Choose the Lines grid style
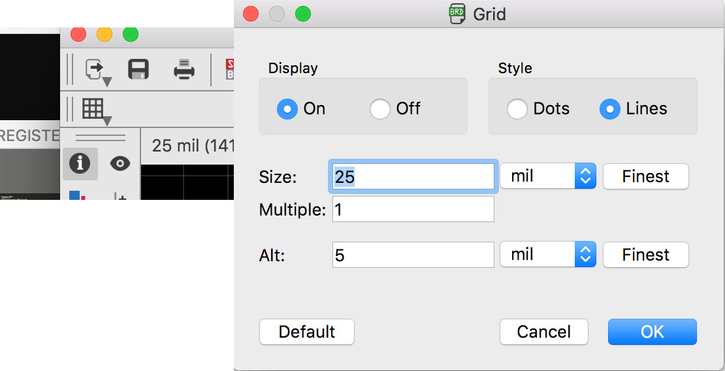This screenshot has height=371, width=725. pyautogui.click(x=610, y=108)
